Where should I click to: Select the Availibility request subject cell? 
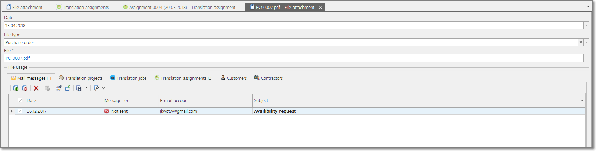tap(418, 111)
